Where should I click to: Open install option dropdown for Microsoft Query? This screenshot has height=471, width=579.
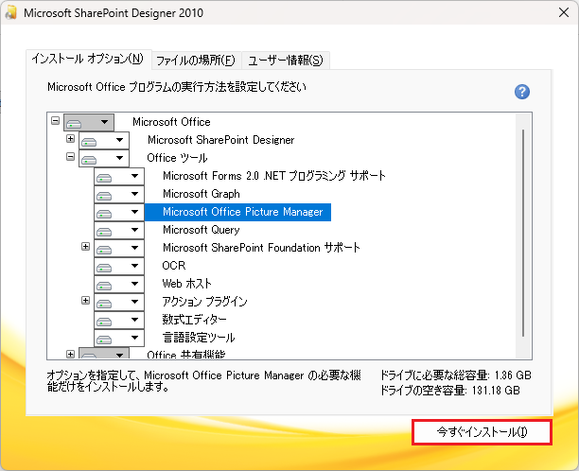coord(133,230)
